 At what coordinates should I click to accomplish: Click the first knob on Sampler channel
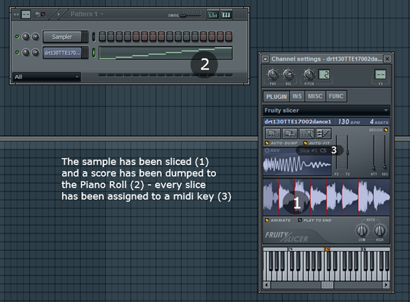coord(26,37)
